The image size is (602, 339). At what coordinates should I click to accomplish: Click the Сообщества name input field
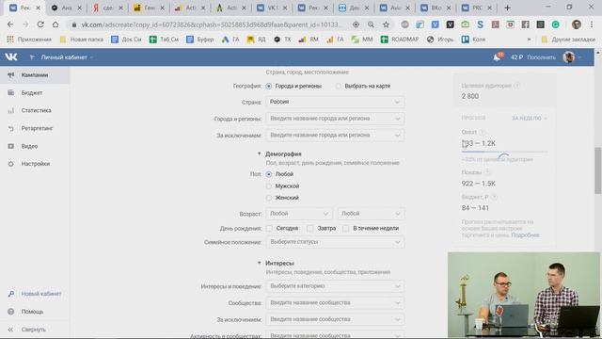(335, 303)
